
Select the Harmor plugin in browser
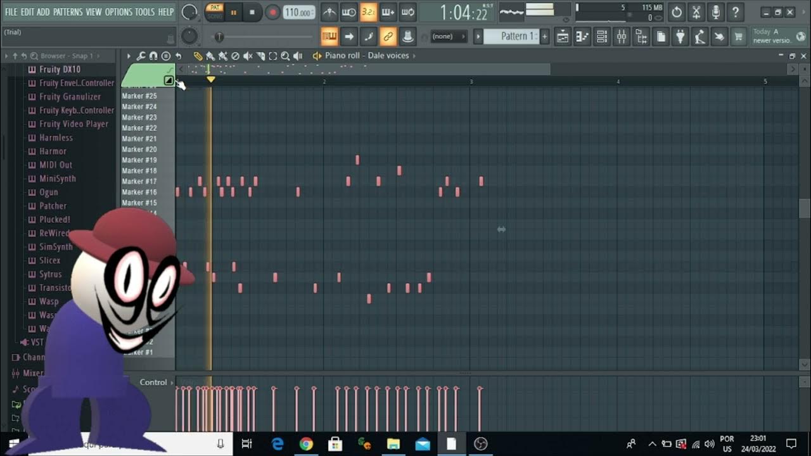click(x=53, y=151)
